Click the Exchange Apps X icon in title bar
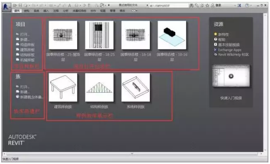This screenshot has width=270, height=164. click(239, 6)
